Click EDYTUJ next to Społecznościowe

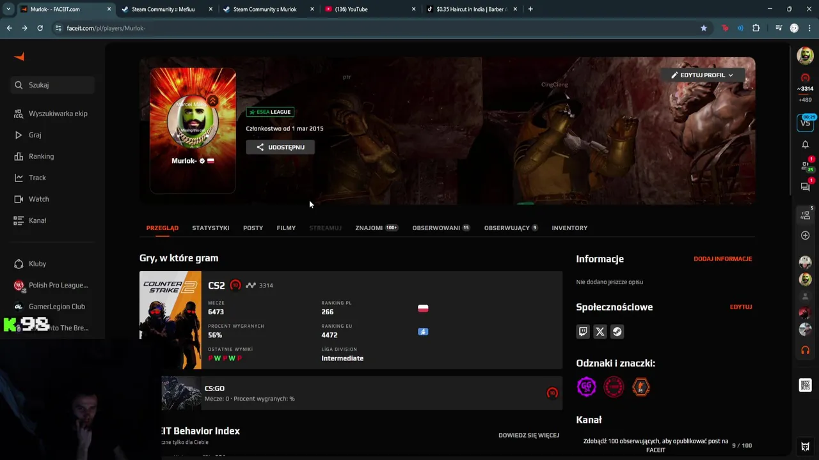(741, 307)
